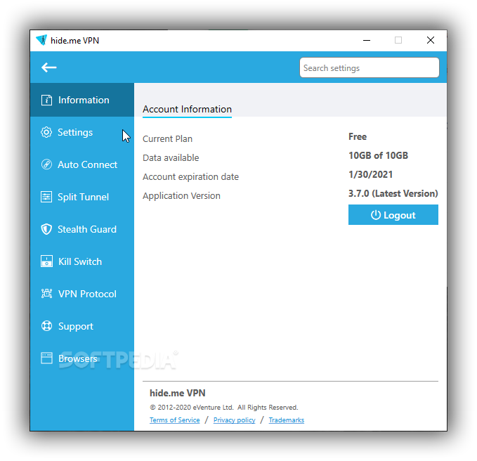Image resolution: width=477 pixels, height=461 pixels.
Task: Click the Application Version label
Action: tap(181, 195)
